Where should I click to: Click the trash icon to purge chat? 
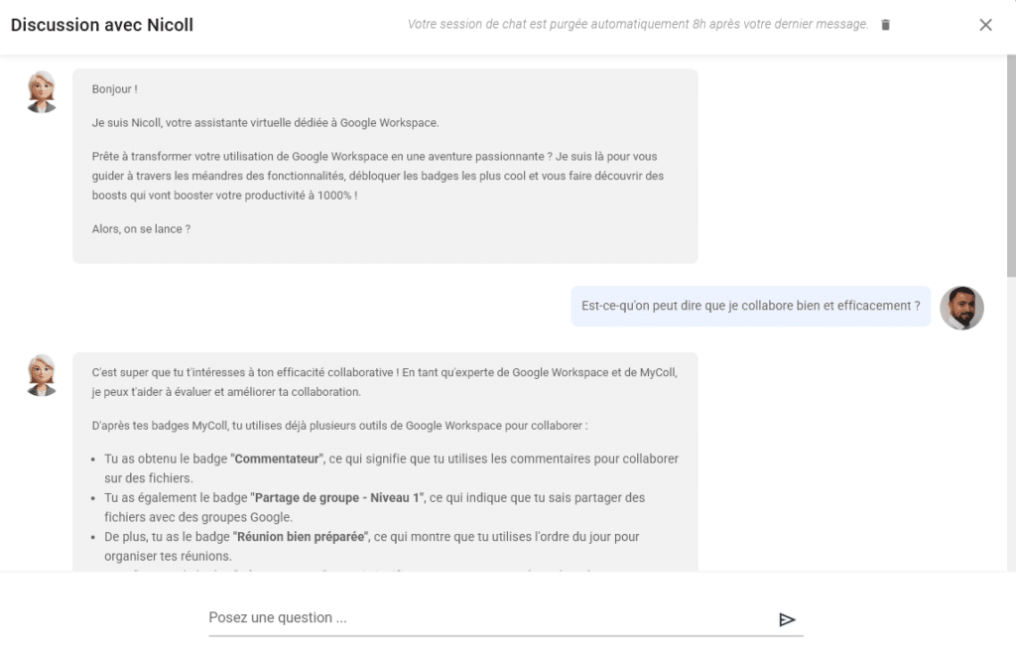point(885,25)
